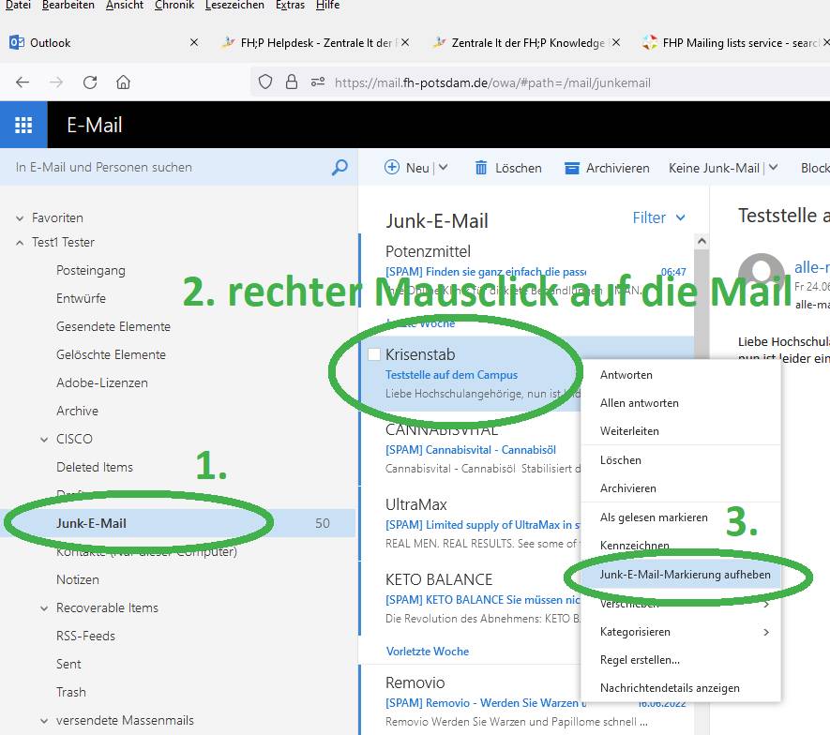Select Junk-E-Mail-Markierung aufheben in context menu
Viewport: 830px width, 735px height.
tap(672, 574)
